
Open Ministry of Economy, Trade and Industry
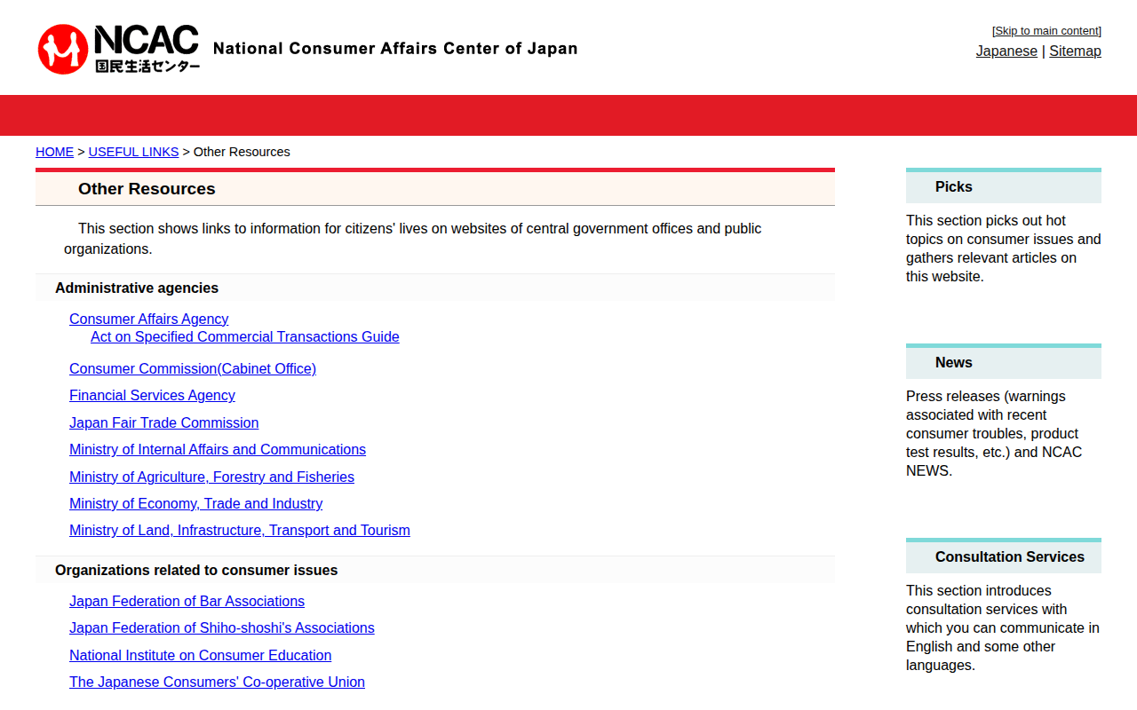[x=195, y=504]
